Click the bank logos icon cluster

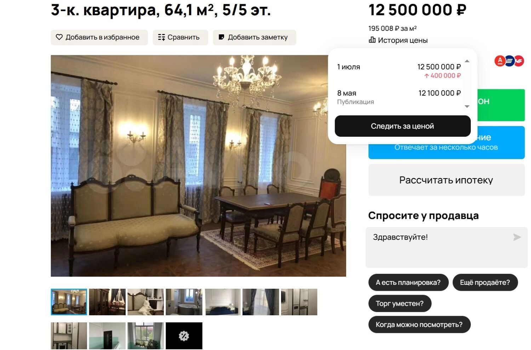coord(509,61)
